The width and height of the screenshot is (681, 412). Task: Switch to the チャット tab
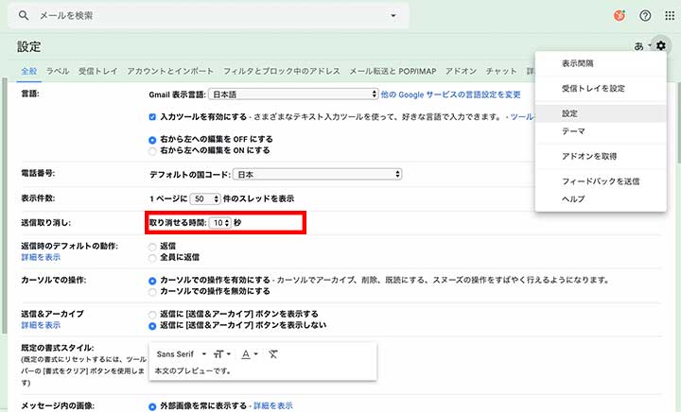[x=501, y=71]
